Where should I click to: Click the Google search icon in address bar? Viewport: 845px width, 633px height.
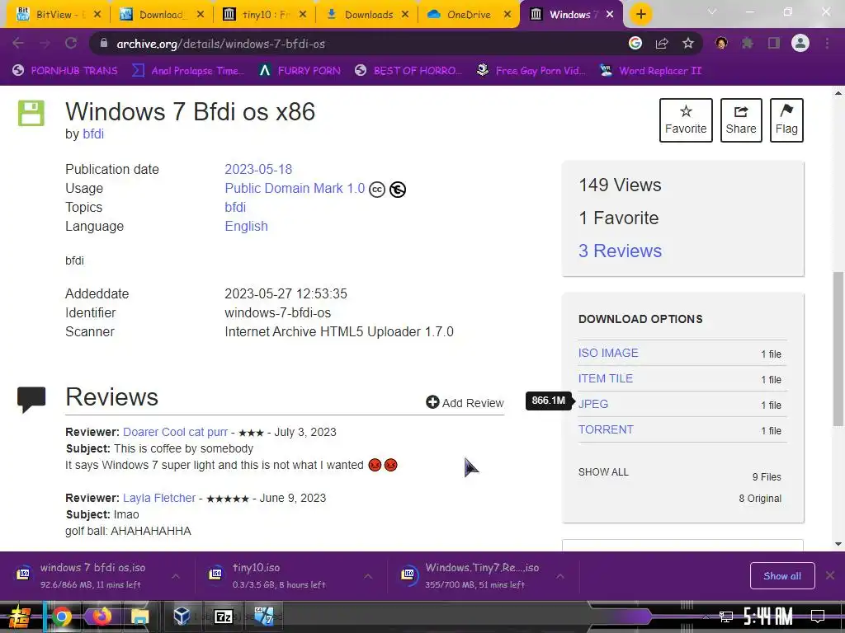tap(635, 44)
